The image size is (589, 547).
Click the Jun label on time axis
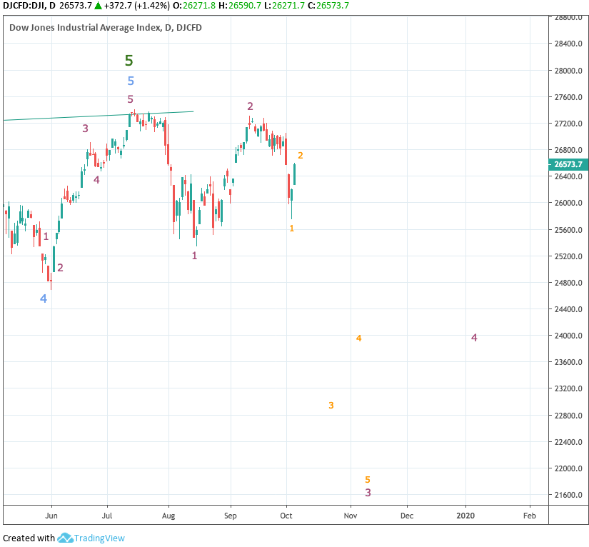(x=51, y=516)
